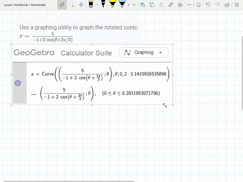Image resolution: width=243 pixels, height=182 pixels.
Task: Click the ink to text icon
Action: coord(161,5)
